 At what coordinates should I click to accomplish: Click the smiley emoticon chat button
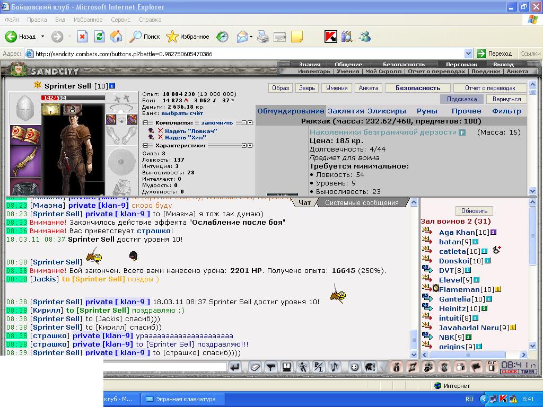click(x=354, y=367)
